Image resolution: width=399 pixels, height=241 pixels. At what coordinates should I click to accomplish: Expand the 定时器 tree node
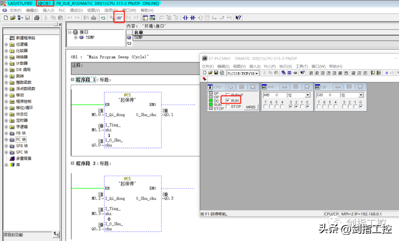point(6,121)
